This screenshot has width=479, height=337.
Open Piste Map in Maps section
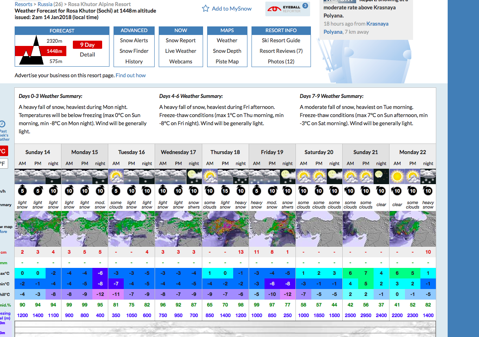pos(227,61)
